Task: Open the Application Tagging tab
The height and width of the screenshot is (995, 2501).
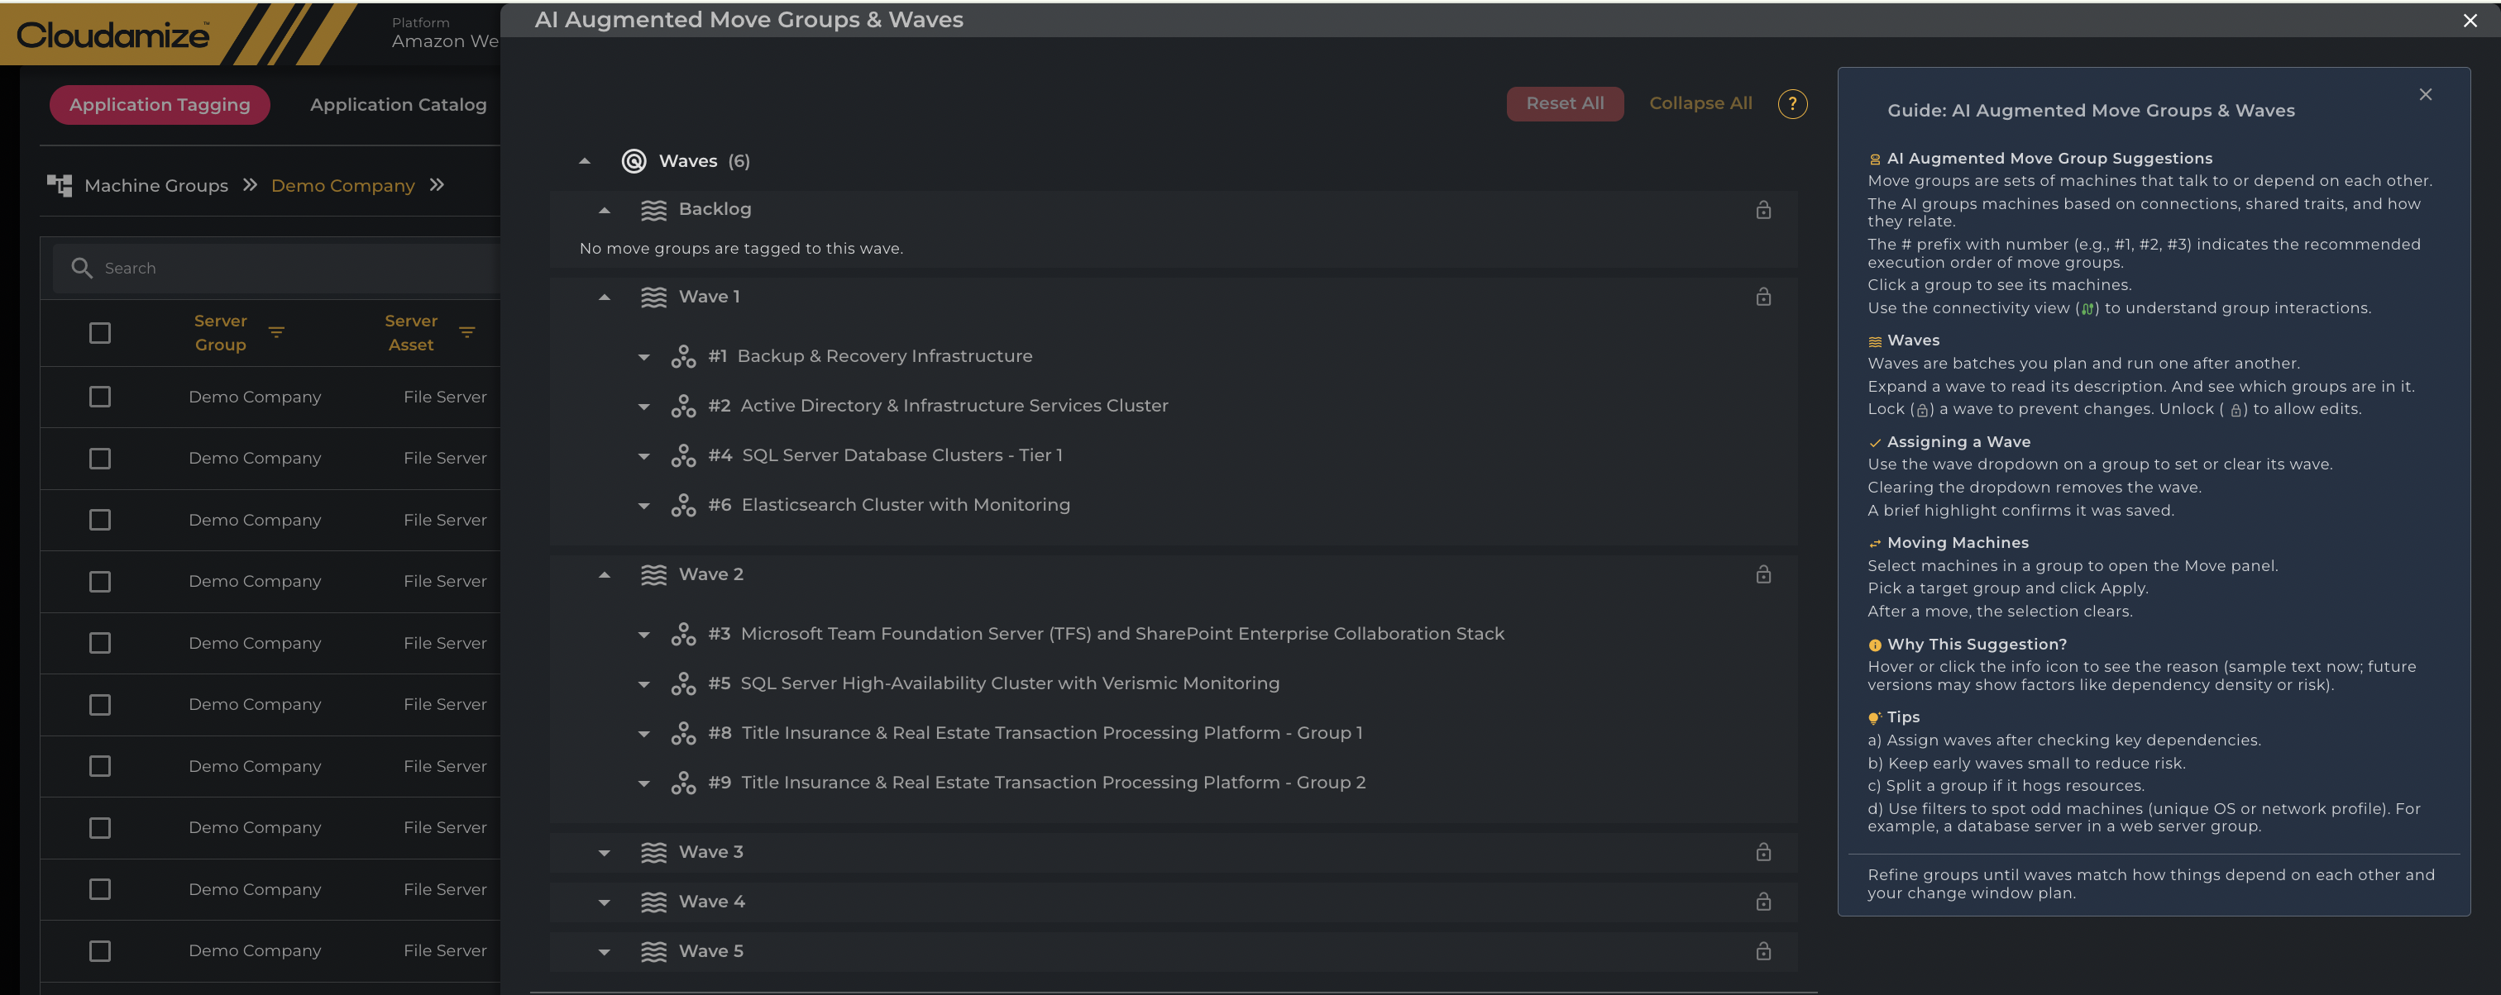Action: pos(160,105)
